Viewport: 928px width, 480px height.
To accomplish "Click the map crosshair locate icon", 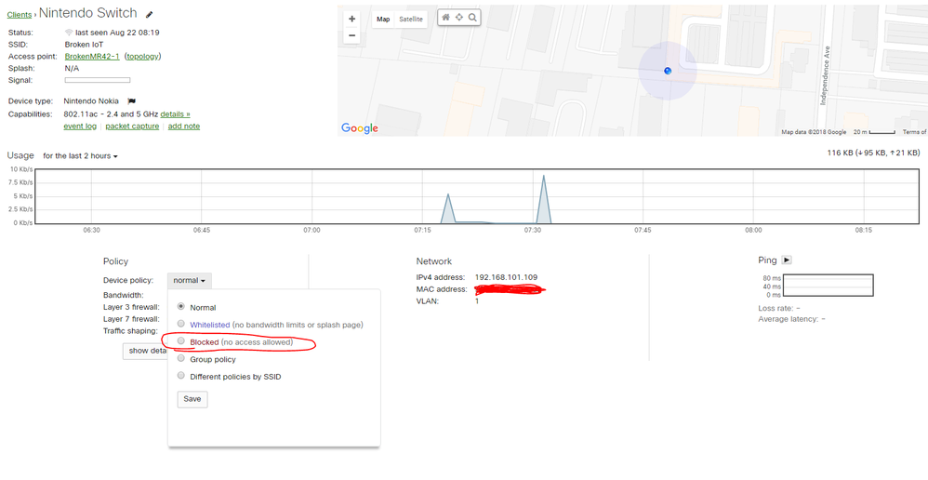I will [458, 18].
